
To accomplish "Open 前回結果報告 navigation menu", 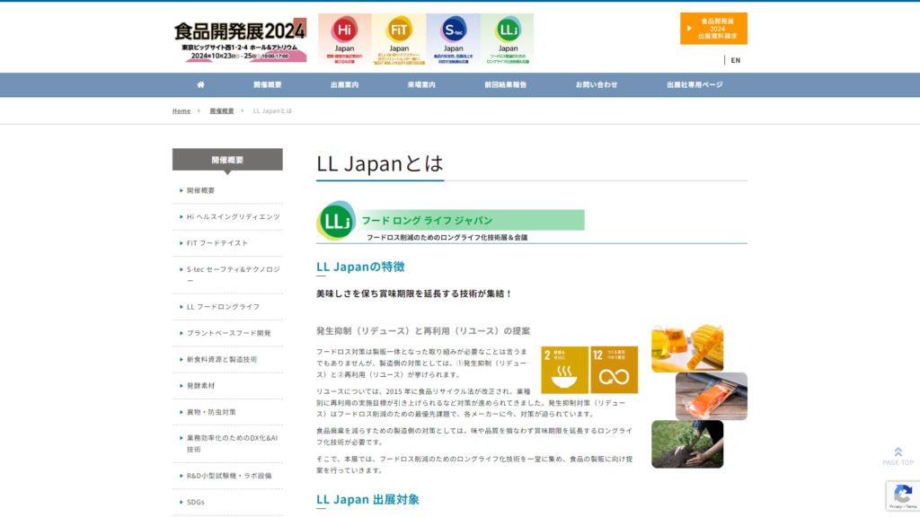I will [x=505, y=84].
